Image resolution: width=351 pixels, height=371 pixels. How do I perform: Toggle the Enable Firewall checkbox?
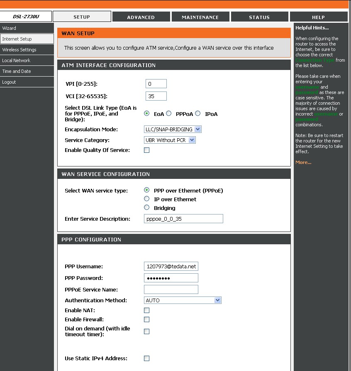click(146, 319)
